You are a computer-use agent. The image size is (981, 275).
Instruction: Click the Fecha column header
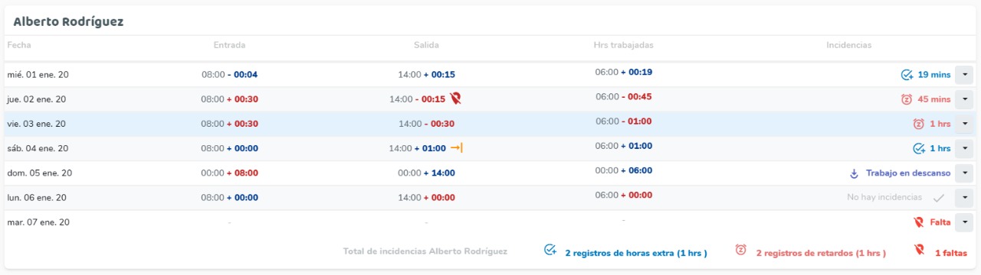point(19,45)
